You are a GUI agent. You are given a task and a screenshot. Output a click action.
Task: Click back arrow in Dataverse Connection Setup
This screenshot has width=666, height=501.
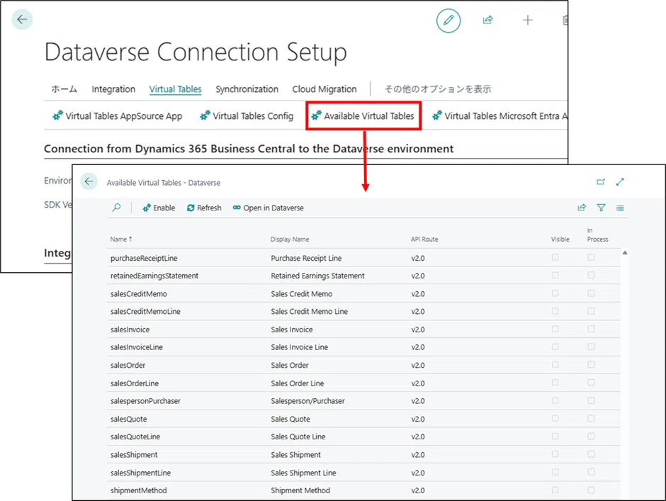pyautogui.click(x=22, y=20)
